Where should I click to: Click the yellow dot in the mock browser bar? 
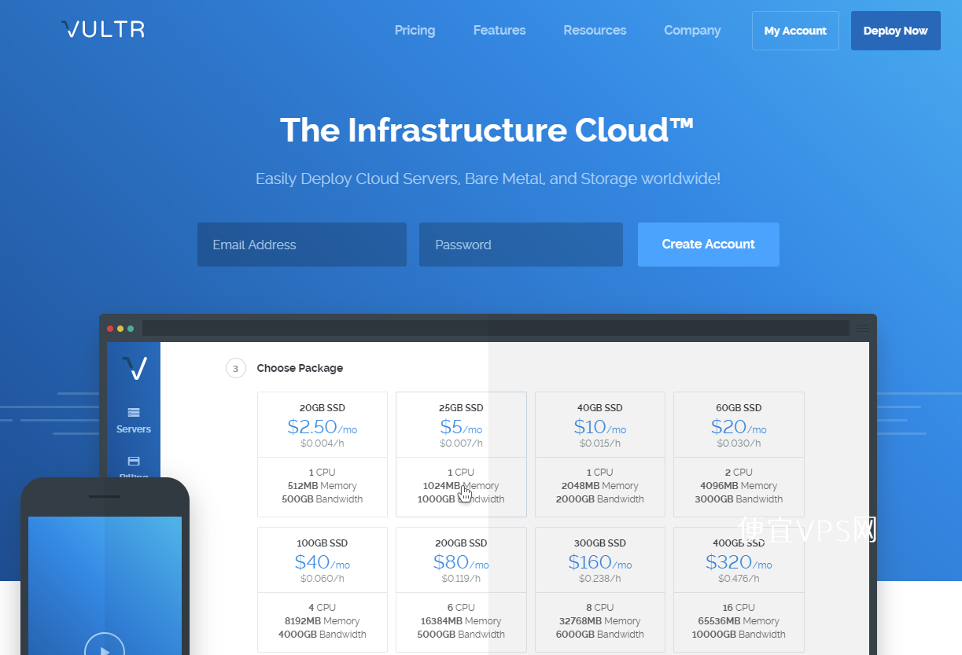pos(120,329)
